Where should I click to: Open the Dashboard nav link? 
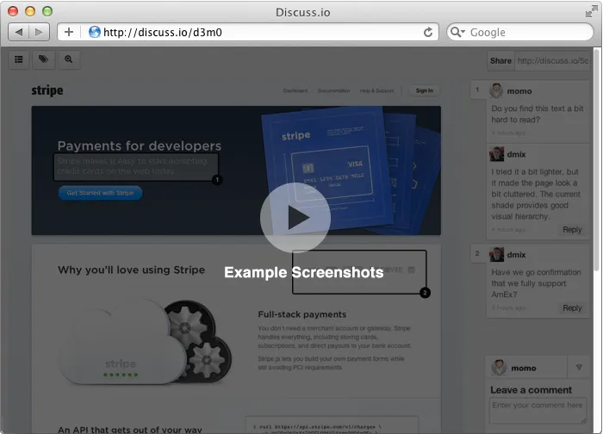tap(295, 90)
